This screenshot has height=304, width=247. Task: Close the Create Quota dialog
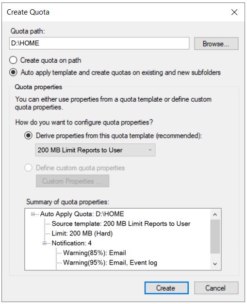pyautogui.click(x=234, y=12)
